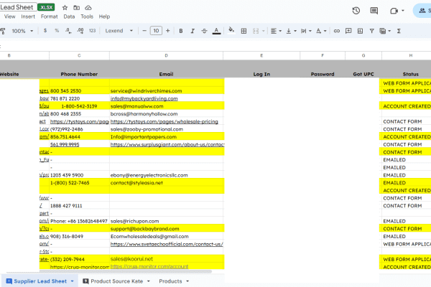Select the paint format tool
This screenshot has width=431, height=287.
point(3,31)
